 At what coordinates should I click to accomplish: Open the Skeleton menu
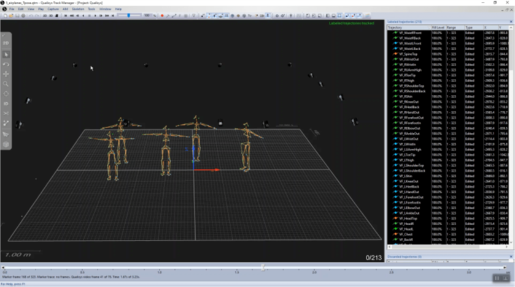[78, 9]
